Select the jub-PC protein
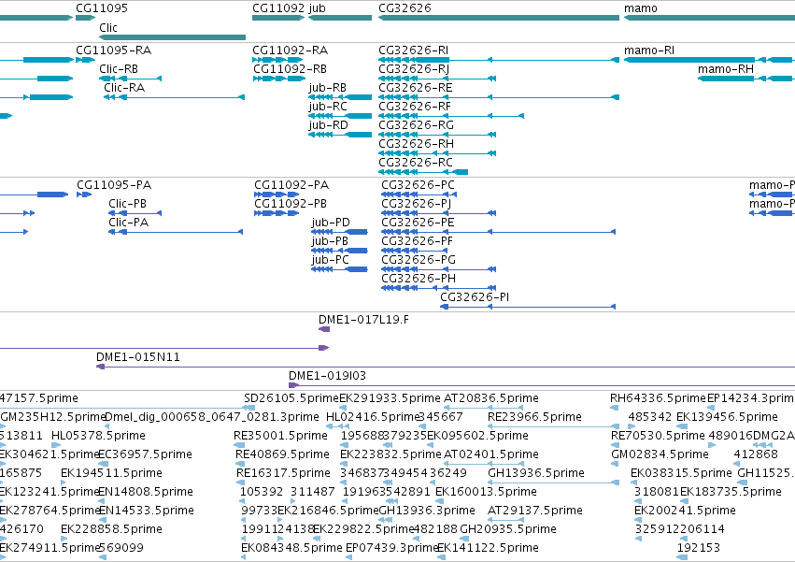This screenshot has width=795, height=562. point(339,269)
